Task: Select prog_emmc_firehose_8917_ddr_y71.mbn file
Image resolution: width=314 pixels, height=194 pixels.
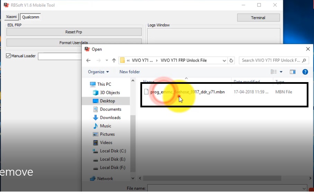Action: (187, 92)
